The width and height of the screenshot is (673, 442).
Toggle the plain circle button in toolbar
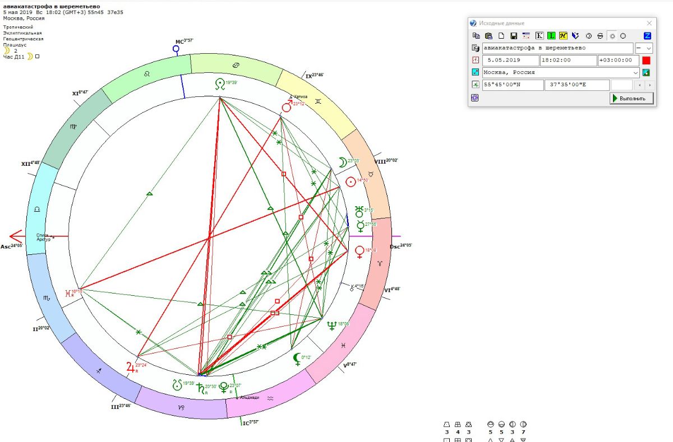(x=623, y=36)
